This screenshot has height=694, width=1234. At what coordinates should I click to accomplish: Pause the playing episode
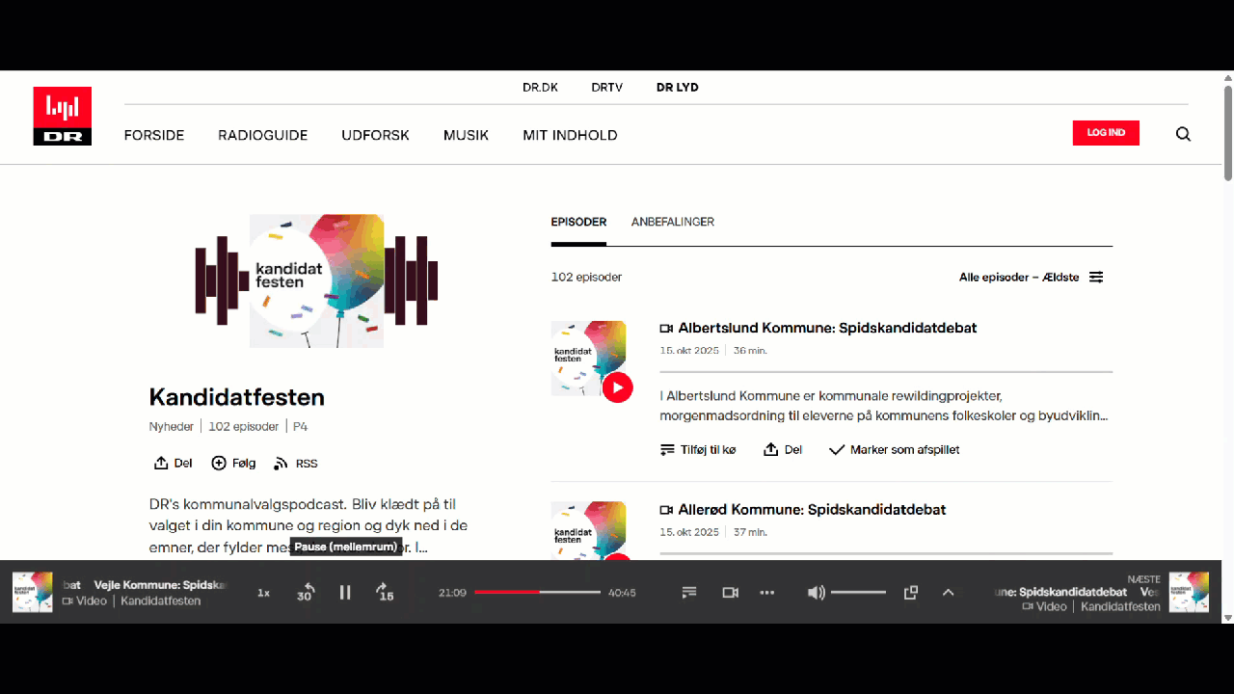[345, 593]
